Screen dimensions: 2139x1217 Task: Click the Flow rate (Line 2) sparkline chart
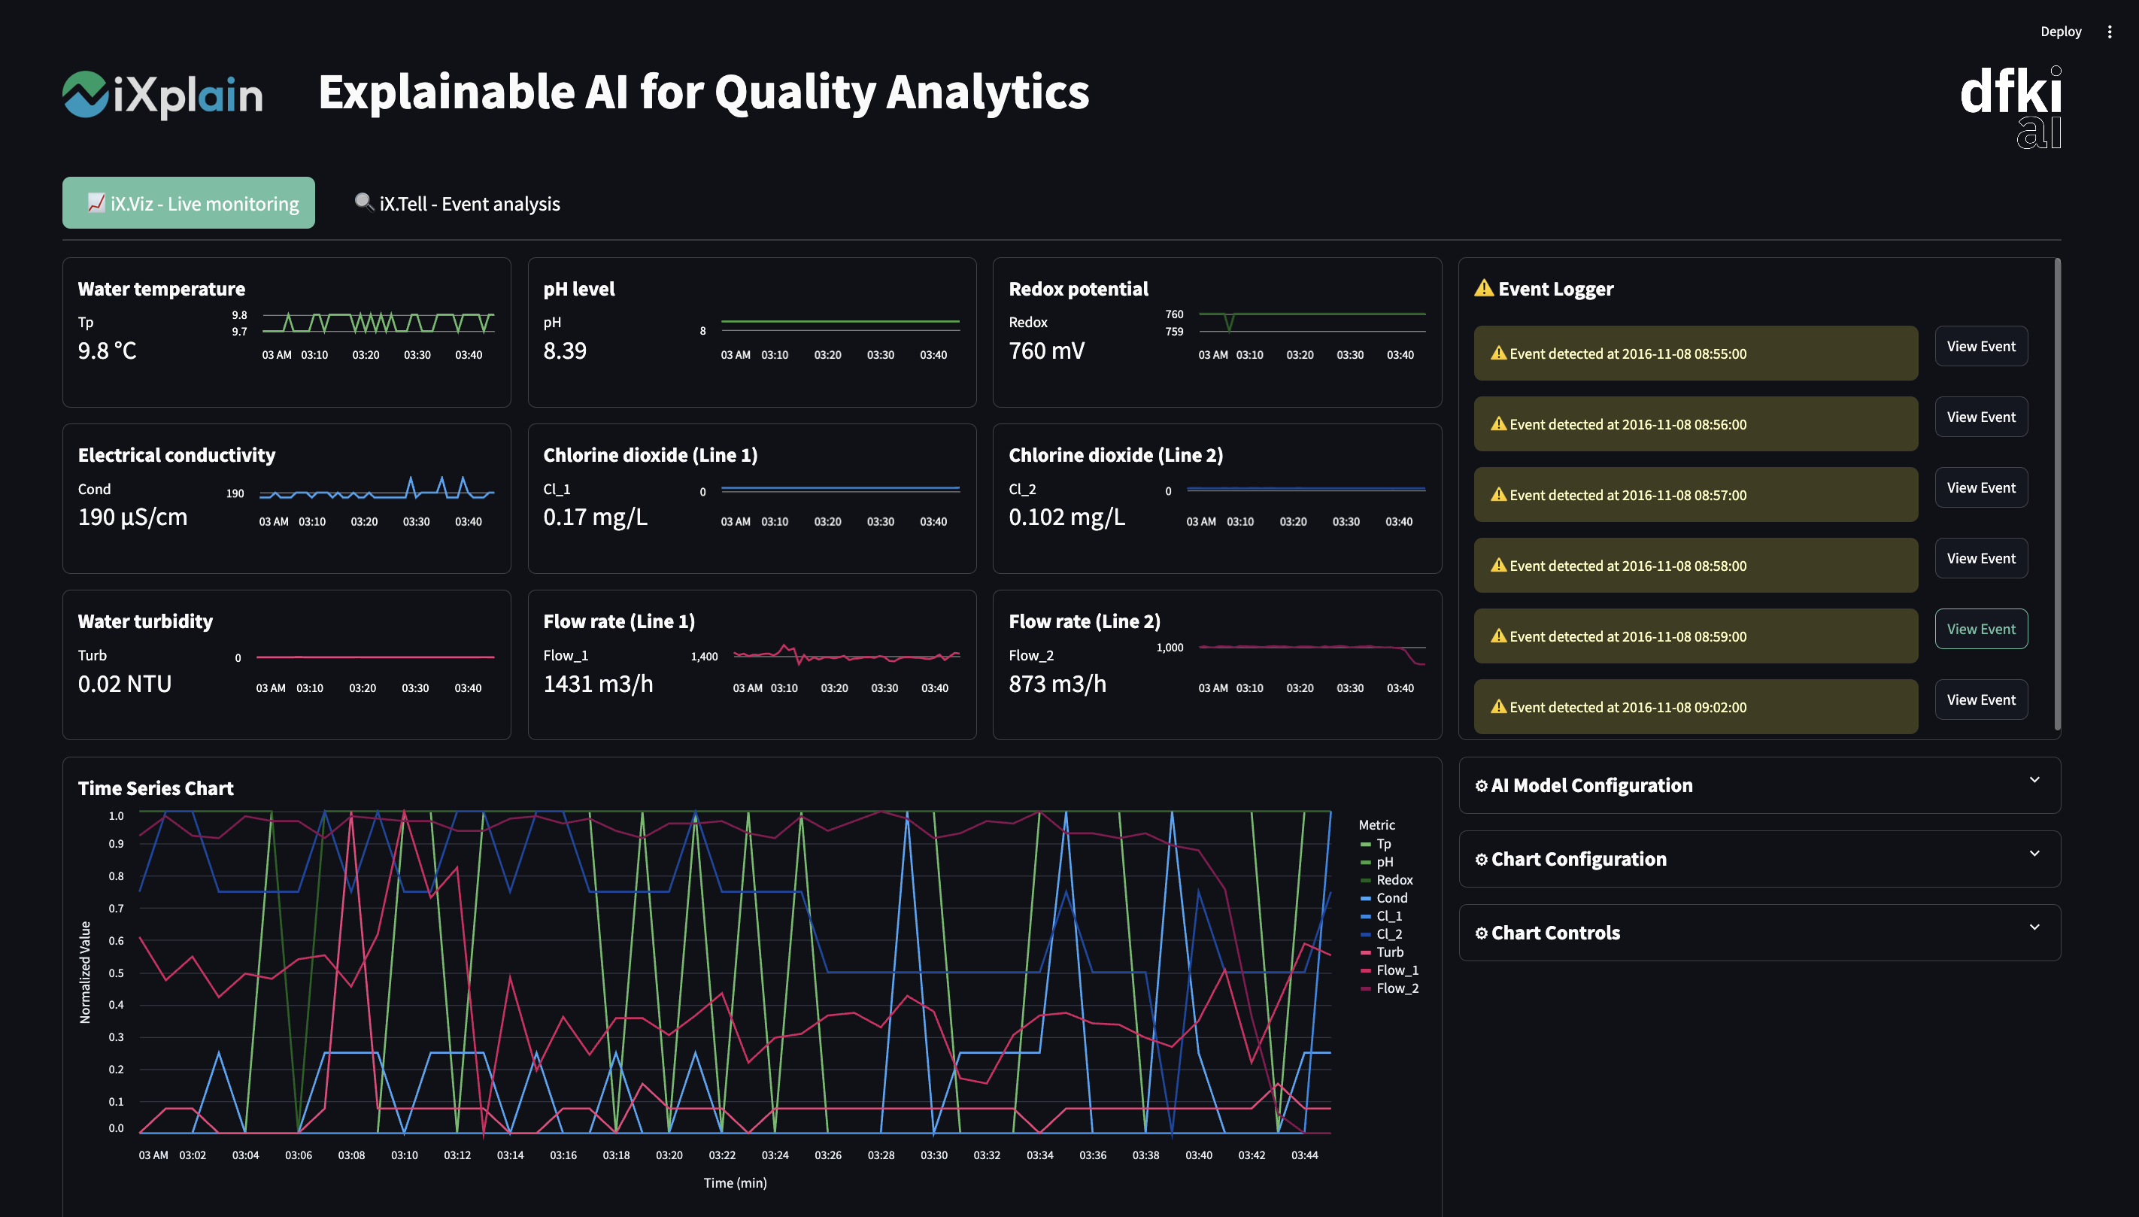coord(1311,655)
